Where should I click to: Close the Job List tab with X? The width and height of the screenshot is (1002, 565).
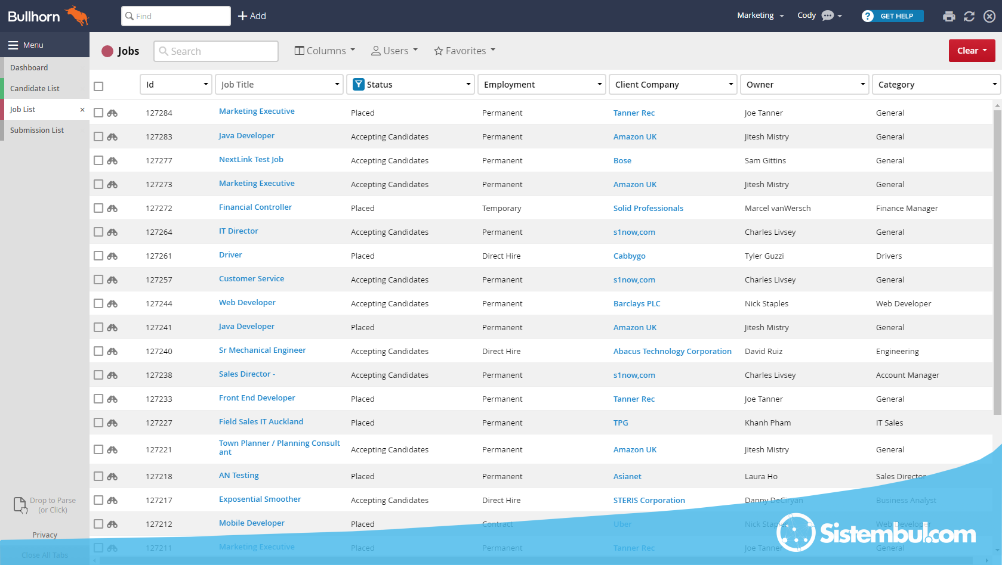pyautogui.click(x=82, y=110)
